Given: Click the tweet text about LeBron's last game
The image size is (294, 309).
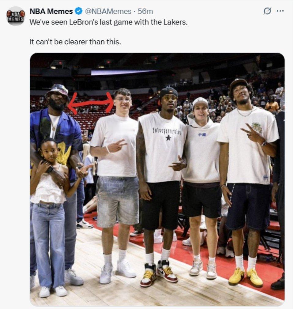Looking at the screenshot, I should coord(109,22).
